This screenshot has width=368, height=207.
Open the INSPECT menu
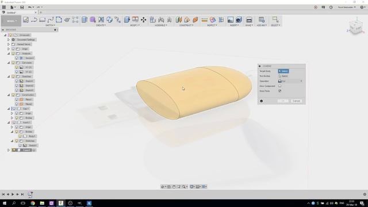click(x=212, y=25)
